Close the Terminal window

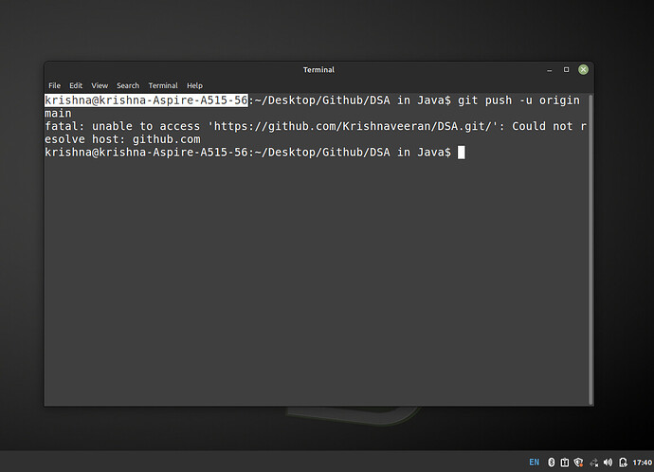tap(584, 69)
